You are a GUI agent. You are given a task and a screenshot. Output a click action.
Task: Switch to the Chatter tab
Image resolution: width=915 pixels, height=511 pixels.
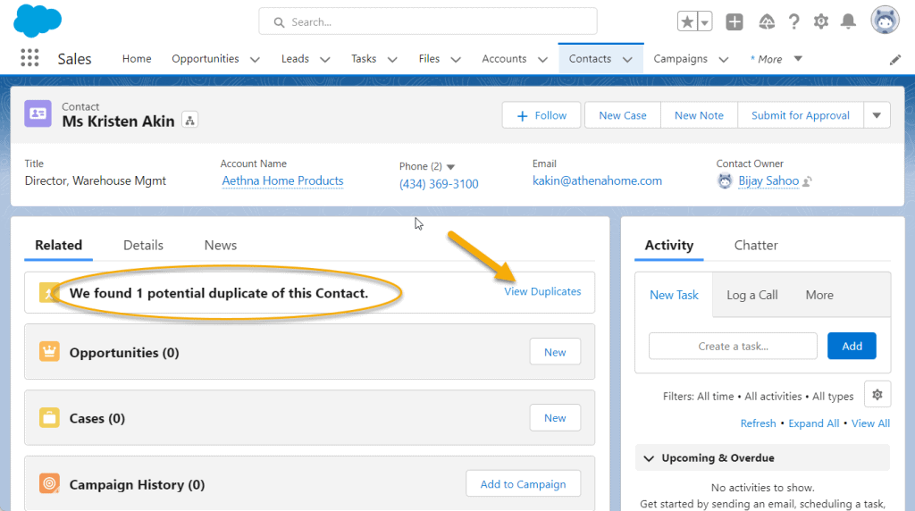[x=756, y=245]
